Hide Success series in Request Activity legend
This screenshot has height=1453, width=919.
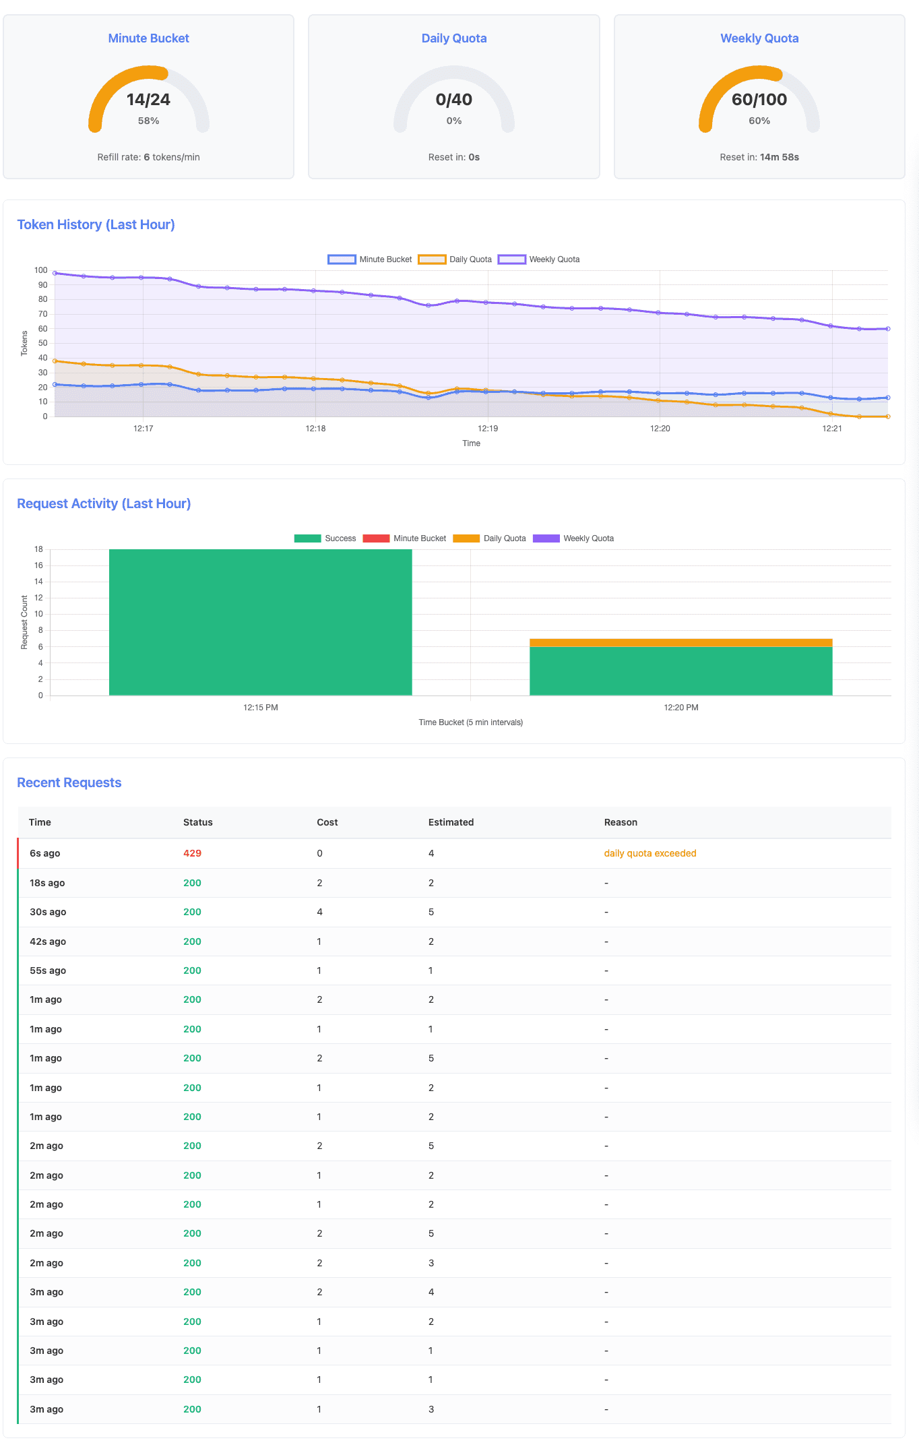pos(325,538)
